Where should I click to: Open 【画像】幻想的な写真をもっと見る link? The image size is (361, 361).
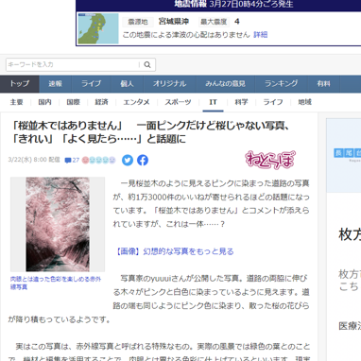click(x=174, y=251)
